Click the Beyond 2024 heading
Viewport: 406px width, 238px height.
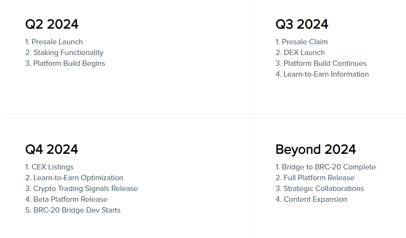(x=316, y=149)
